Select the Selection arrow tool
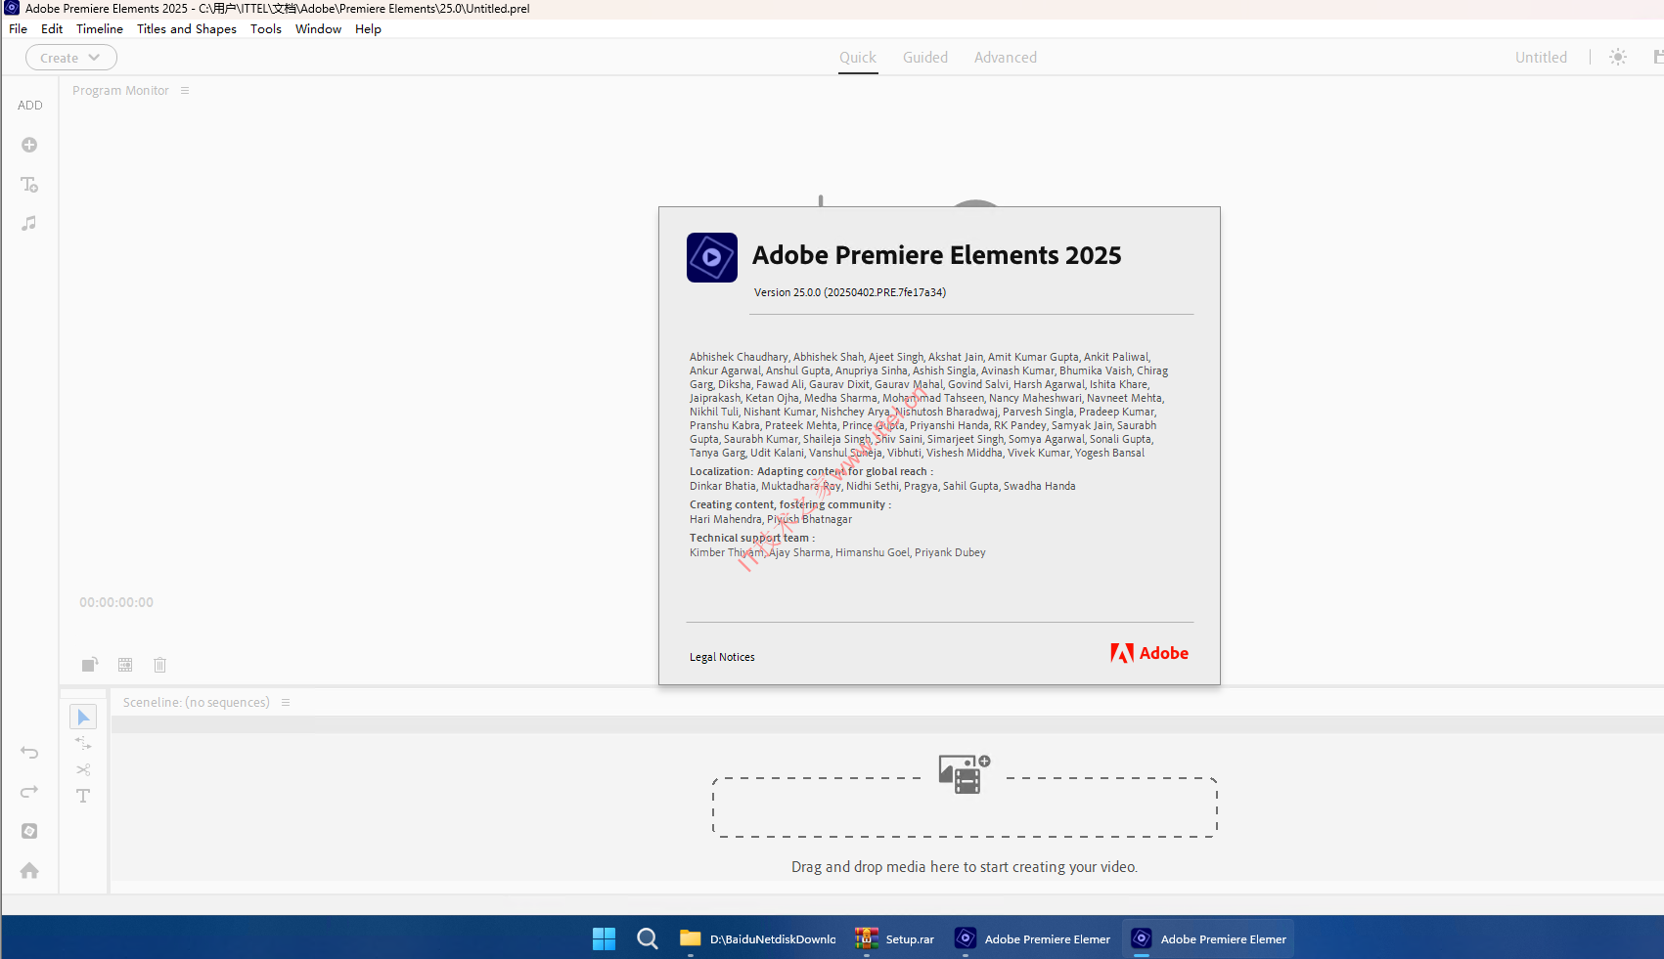The width and height of the screenshot is (1664, 959). (x=83, y=717)
